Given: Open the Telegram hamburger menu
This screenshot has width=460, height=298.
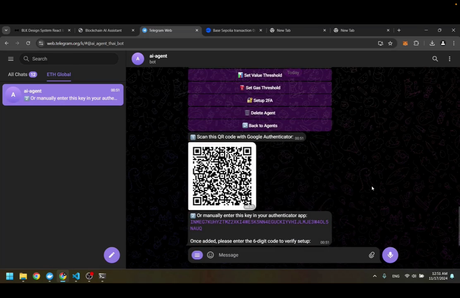Looking at the screenshot, I should [11, 59].
